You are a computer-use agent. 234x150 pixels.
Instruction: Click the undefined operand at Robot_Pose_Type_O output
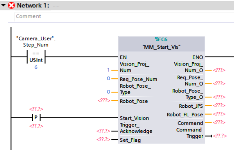point(219,97)
